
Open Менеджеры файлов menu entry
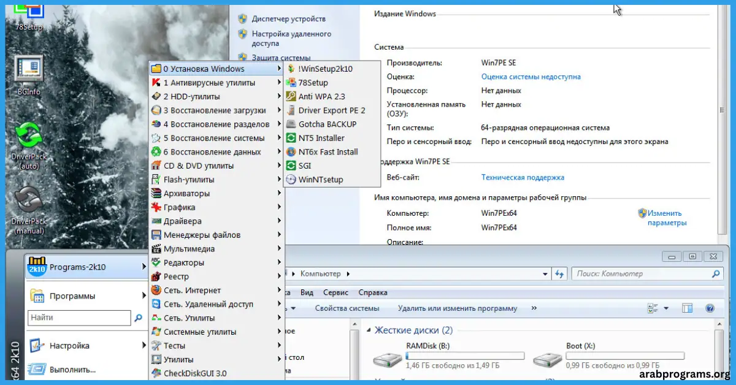click(216, 235)
